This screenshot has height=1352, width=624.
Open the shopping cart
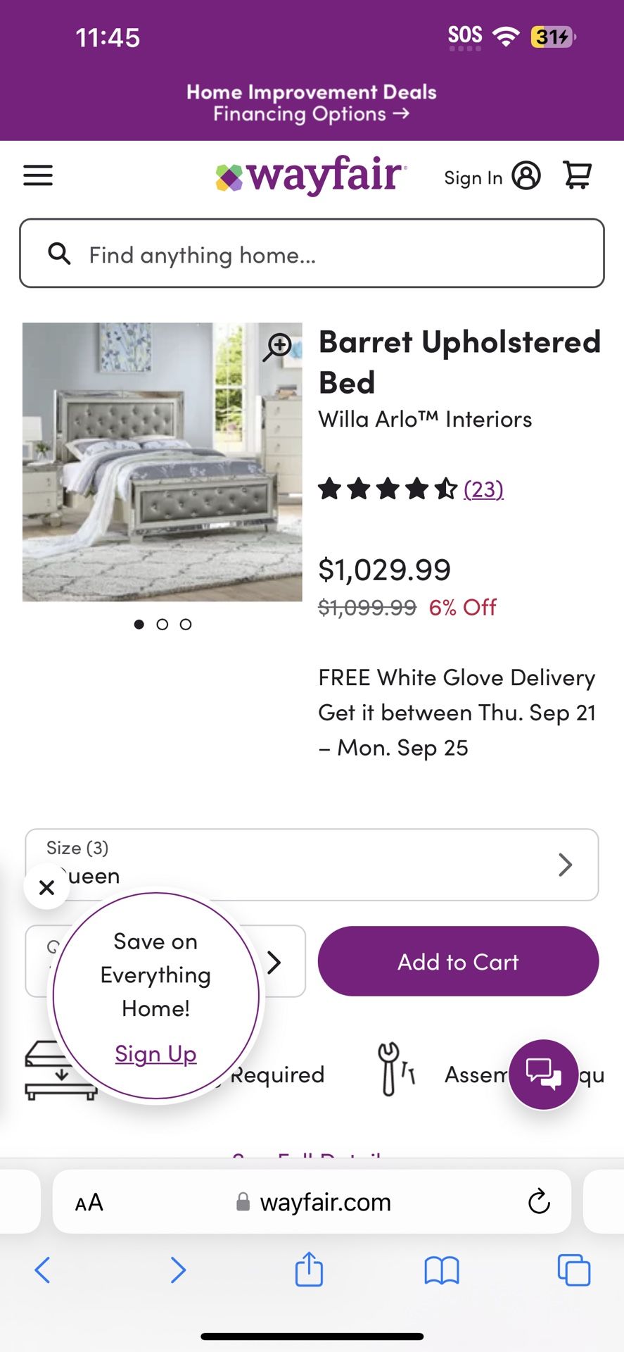pyautogui.click(x=577, y=175)
